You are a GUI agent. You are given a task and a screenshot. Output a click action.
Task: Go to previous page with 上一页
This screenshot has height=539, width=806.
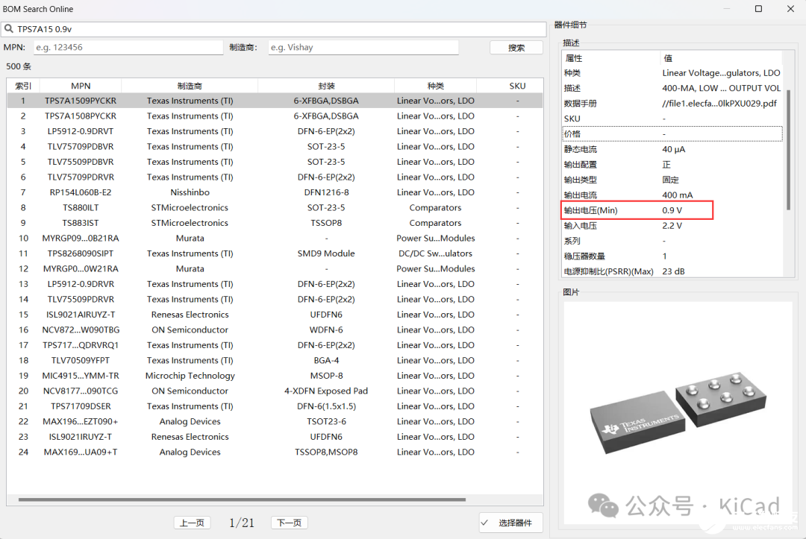pos(192,523)
